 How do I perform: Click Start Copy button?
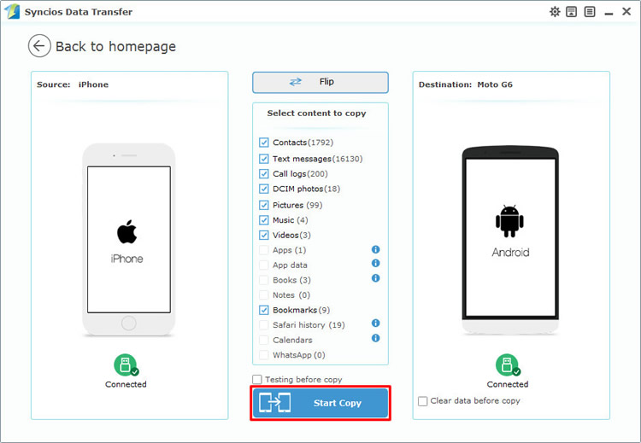[320, 403]
